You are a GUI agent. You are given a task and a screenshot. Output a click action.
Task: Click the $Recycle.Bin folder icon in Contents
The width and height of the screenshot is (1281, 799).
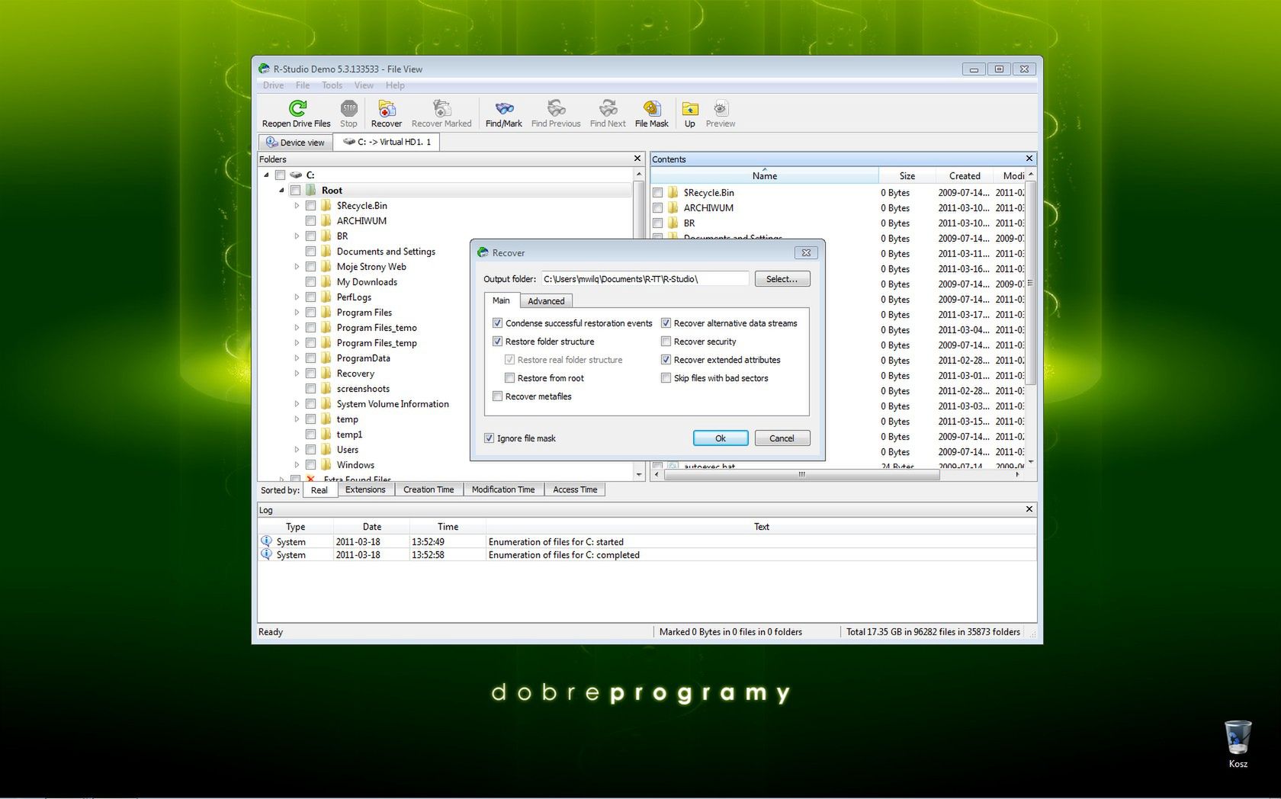click(673, 193)
